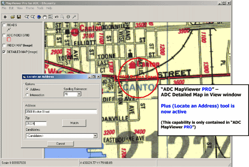The height and width of the screenshot is (167, 249).
Task: Maximize the Locate an Address dialog
Action: tap(94, 77)
